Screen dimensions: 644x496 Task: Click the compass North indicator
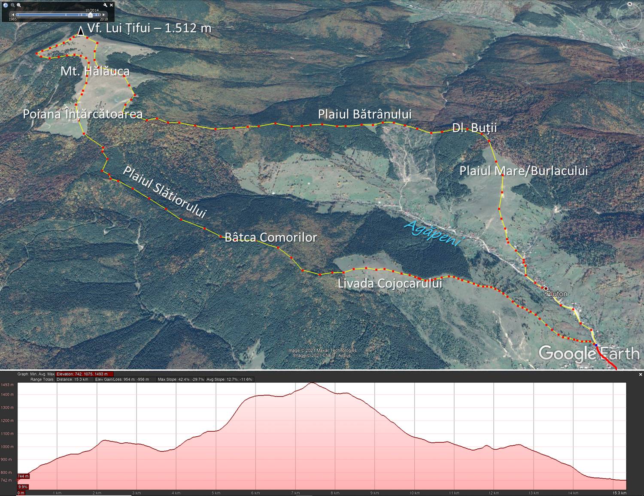click(x=630, y=5)
